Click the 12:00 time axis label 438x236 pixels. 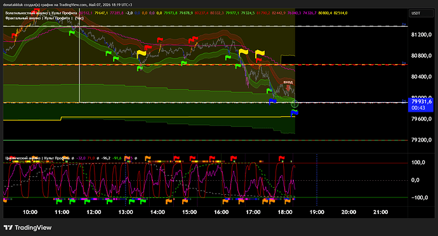click(93, 213)
